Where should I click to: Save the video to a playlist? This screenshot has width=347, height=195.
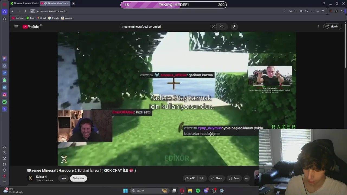click(x=234, y=178)
